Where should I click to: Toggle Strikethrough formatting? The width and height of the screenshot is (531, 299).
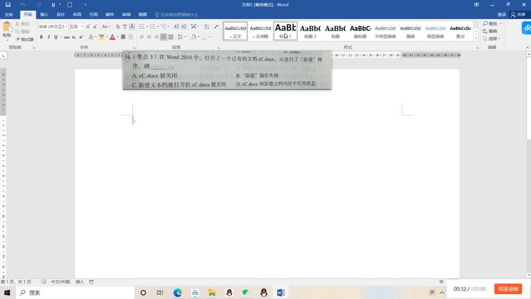[67, 37]
